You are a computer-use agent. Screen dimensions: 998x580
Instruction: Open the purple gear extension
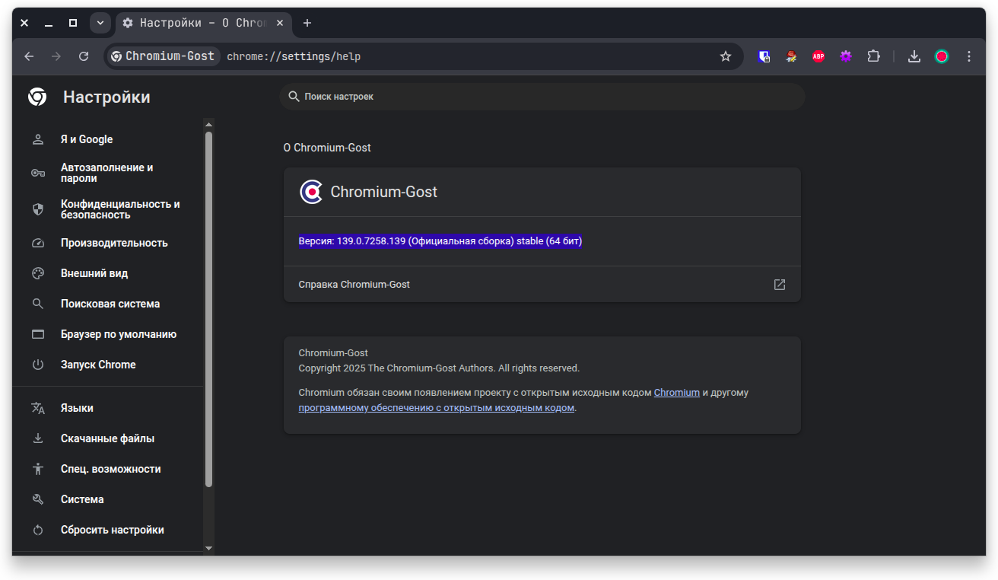click(846, 56)
